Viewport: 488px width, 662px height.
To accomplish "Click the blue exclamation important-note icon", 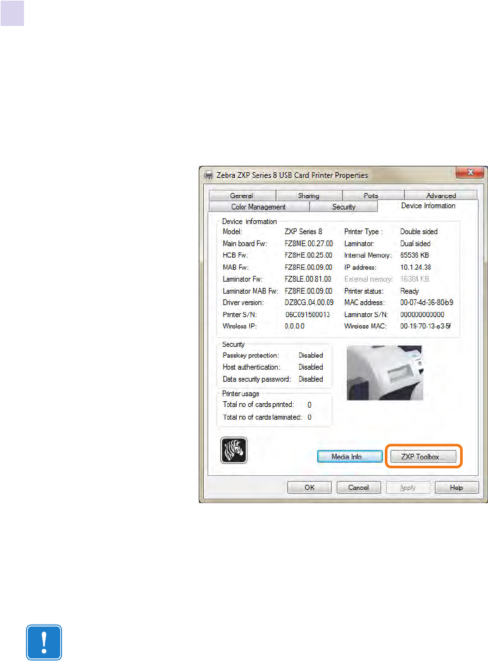I will click(x=44, y=642).
